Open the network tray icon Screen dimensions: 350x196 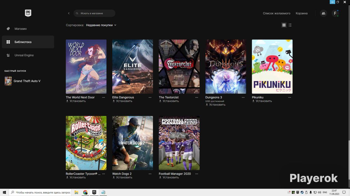click(x=315, y=192)
